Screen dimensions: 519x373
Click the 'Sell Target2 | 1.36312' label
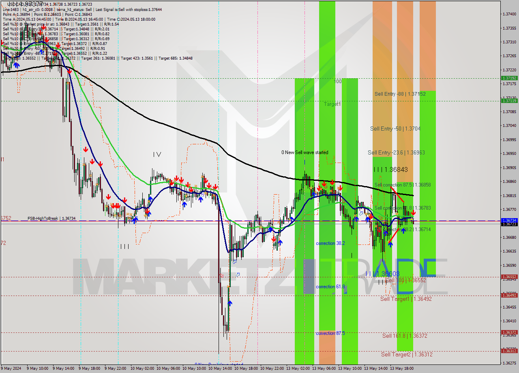[407, 354]
